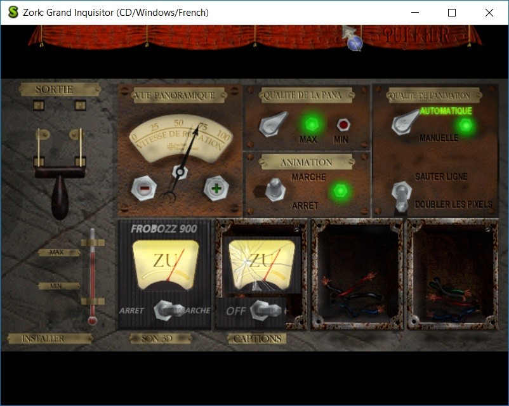Screen dimensions: 509x406
Task: Click the green Animation indicator light
Action: (340, 191)
